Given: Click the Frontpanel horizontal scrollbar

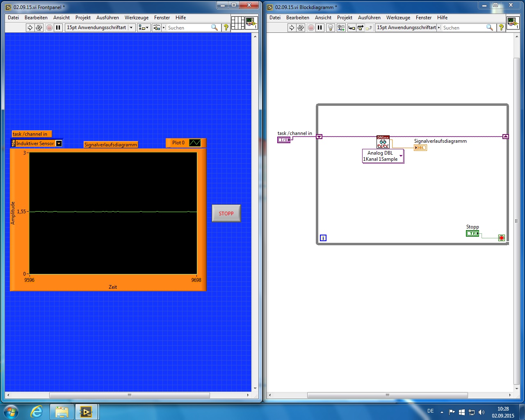Looking at the screenshot, I should pos(130,395).
